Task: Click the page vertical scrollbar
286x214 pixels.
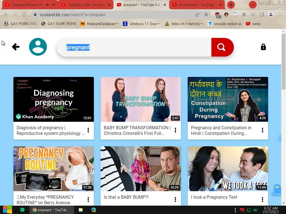Action: [284, 61]
